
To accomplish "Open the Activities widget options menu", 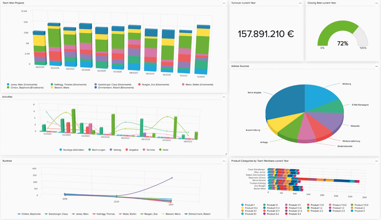I will point(224,97).
